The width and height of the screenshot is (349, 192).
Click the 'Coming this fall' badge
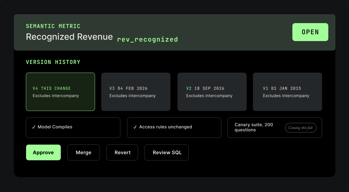(301, 128)
